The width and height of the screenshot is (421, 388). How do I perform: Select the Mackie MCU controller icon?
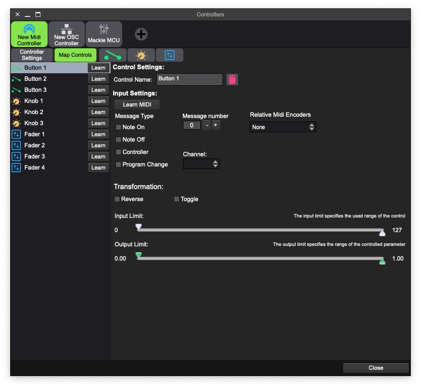click(x=104, y=34)
